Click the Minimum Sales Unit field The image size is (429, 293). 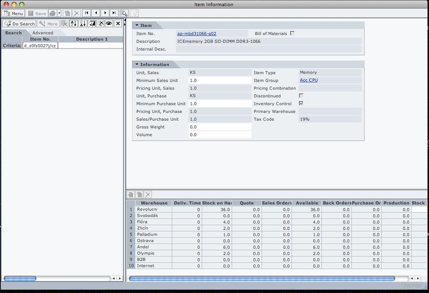[220, 80]
